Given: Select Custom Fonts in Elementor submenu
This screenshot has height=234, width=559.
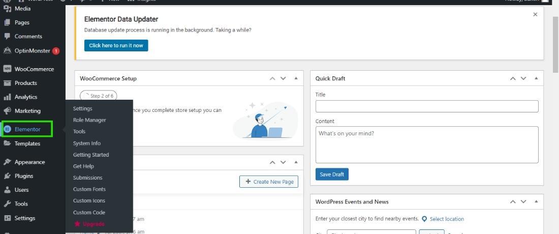Looking at the screenshot, I should coord(89,189).
